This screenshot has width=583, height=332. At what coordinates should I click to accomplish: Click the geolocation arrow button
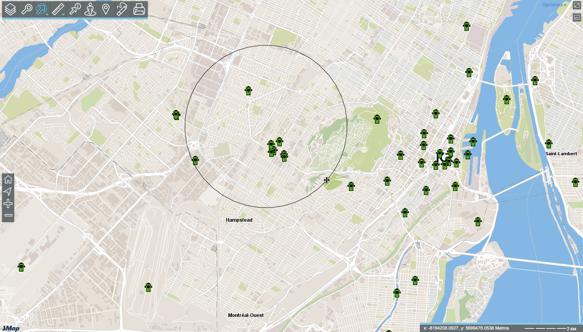(8, 191)
